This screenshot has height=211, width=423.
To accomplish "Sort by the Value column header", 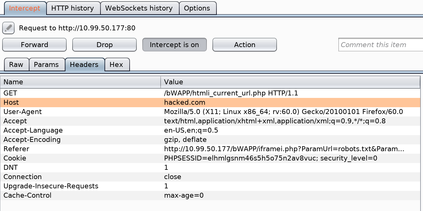I will tap(291, 82).
